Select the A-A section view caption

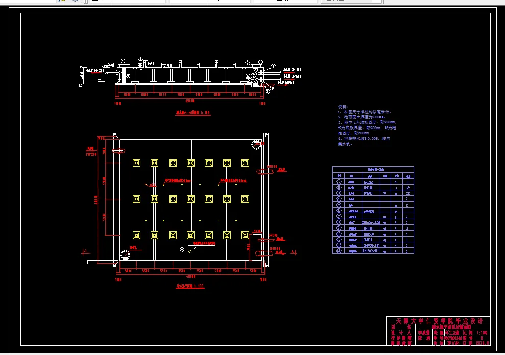pyautogui.click(x=193, y=113)
